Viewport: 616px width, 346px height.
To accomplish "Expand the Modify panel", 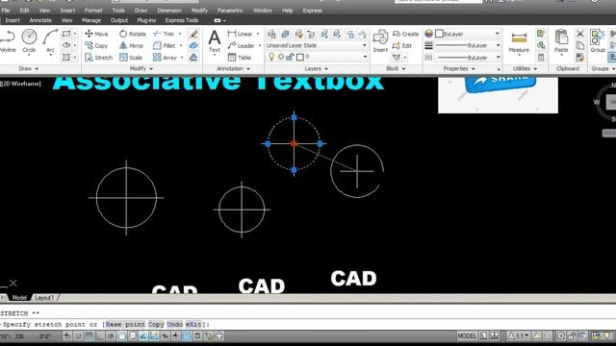I will pos(141,68).
